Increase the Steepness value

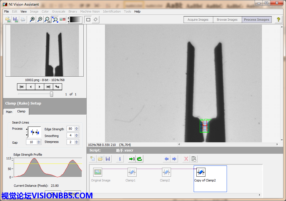click(77, 141)
